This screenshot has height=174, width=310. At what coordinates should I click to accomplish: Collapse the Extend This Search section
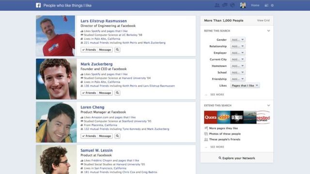[268, 105]
